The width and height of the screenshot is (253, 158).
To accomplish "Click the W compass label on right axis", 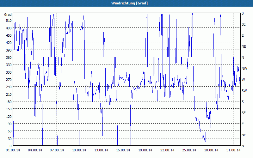I will tap(243, 80).
